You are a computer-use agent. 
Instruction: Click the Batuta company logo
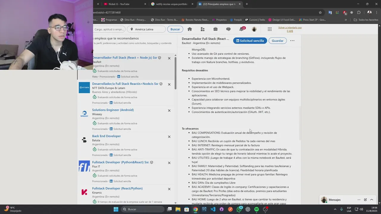(84, 140)
